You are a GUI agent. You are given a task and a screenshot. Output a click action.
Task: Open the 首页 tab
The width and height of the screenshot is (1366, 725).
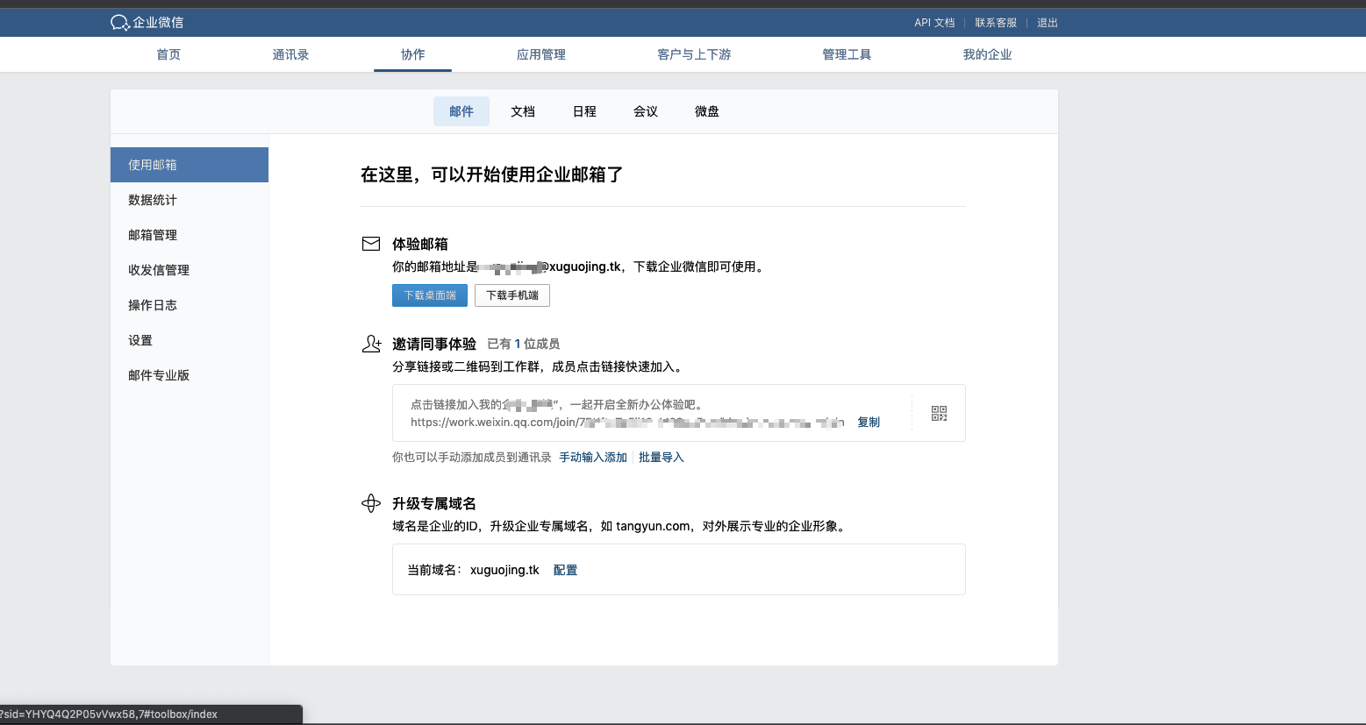pos(168,54)
